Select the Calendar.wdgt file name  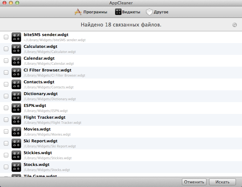(39, 58)
